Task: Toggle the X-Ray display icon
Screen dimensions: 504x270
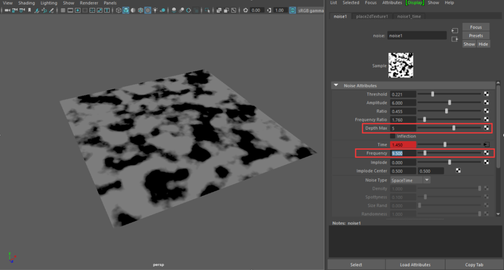Action: (219, 10)
